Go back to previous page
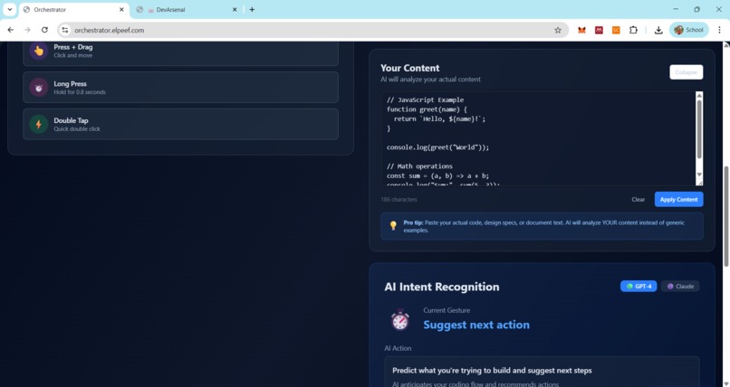This screenshot has height=387, width=730. click(x=10, y=30)
